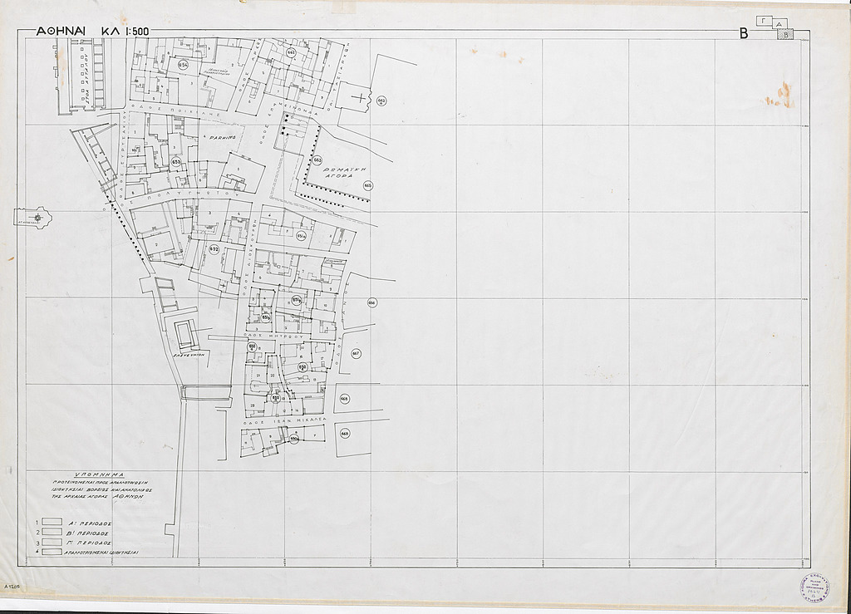Click the ΑΘΗΝΑΙ ΚΛ 1:500 map title

point(92,32)
